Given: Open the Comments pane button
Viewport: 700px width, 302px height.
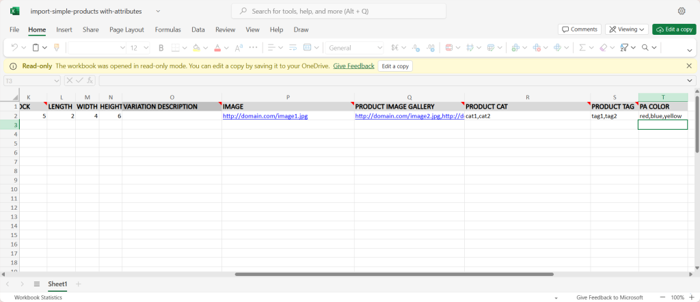Looking at the screenshot, I should (580, 29).
